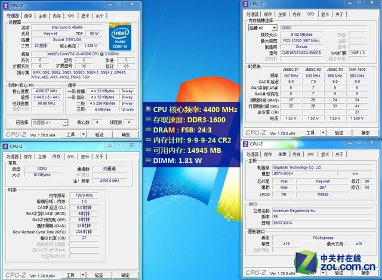Click the CMD16GX3M2A1600C9 part number field
The width and height of the screenshot is (382, 280).
[301, 53]
